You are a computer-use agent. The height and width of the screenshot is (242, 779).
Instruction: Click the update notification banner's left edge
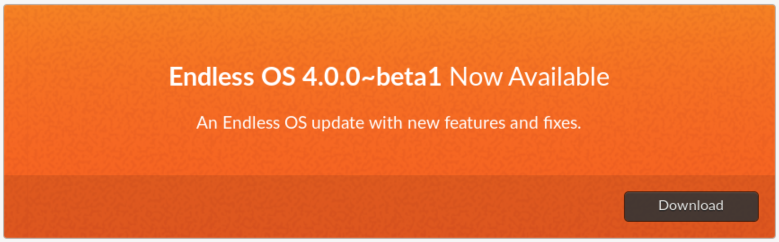5,121
